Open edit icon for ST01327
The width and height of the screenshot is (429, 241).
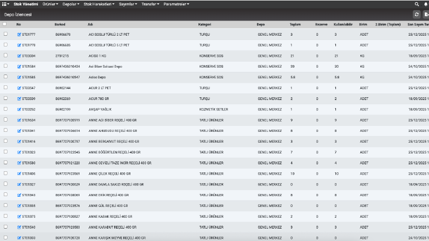coord(19,184)
